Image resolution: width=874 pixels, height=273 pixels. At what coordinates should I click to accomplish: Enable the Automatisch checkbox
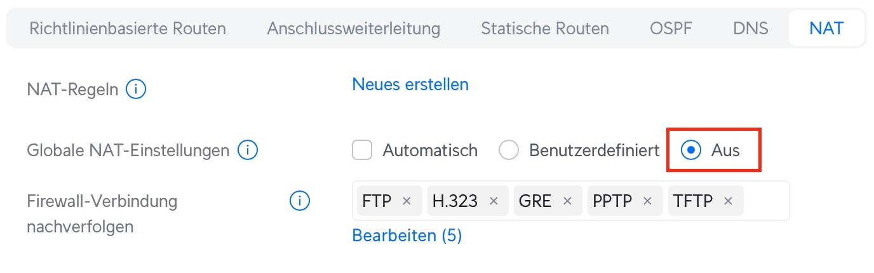(x=362, y=150)
